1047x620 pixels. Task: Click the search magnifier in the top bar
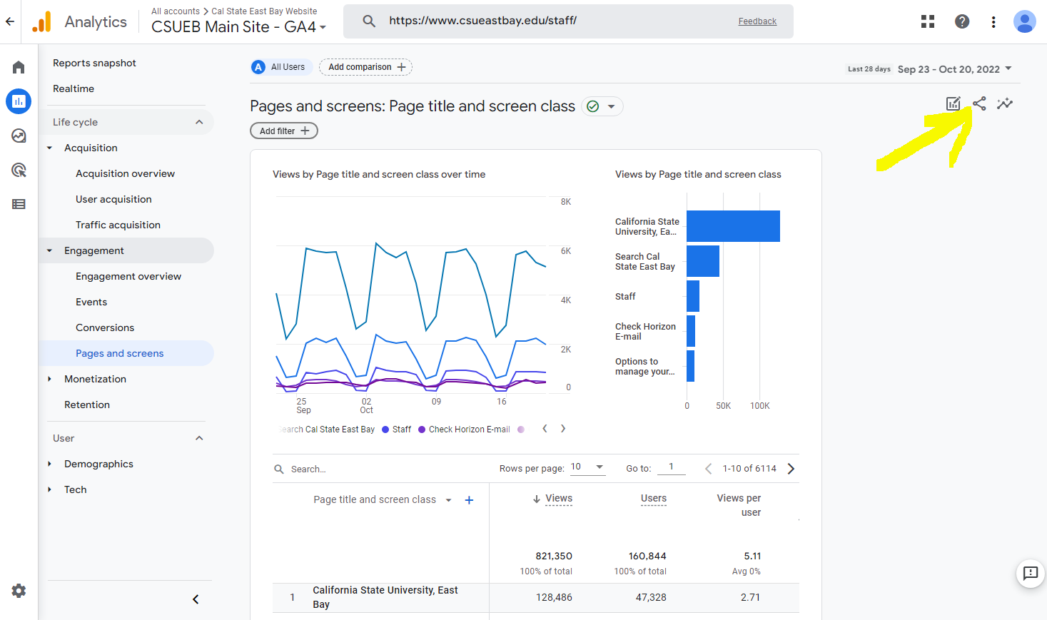pyautogui.click(x=369, y=21)
